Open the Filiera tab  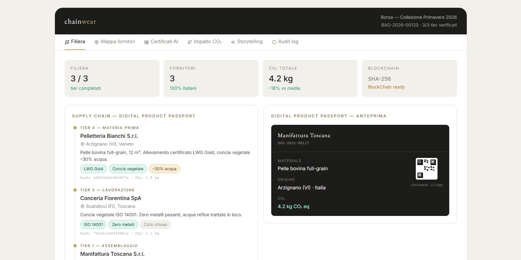75,42
